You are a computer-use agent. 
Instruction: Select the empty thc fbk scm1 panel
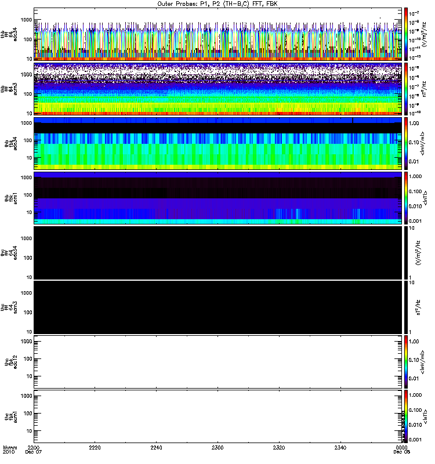point(218,416)
